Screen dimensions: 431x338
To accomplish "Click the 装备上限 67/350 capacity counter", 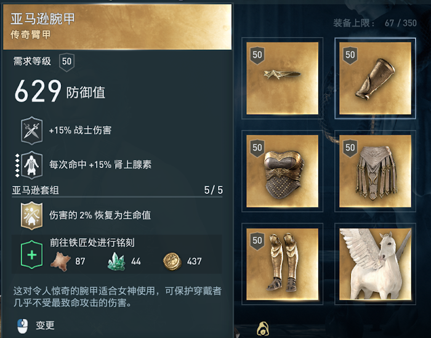I will (x=375, y=23).
